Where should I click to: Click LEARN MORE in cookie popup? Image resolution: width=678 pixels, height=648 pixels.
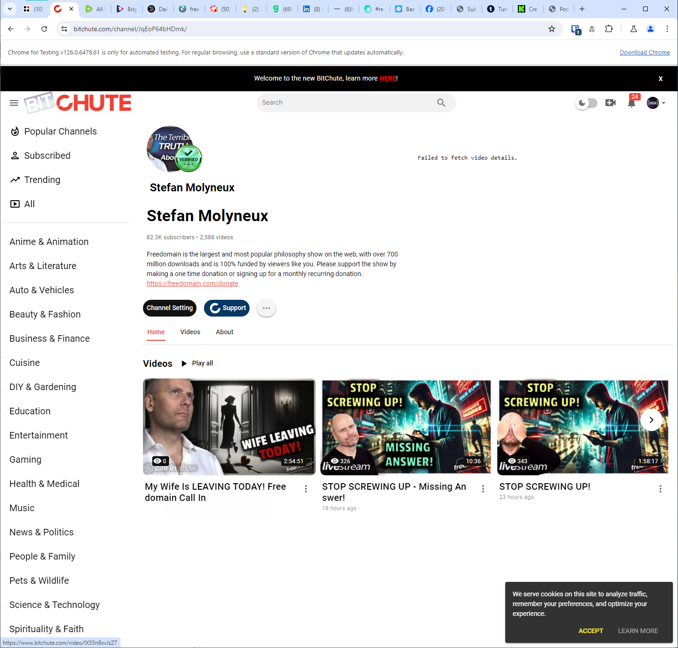point(638,631)
